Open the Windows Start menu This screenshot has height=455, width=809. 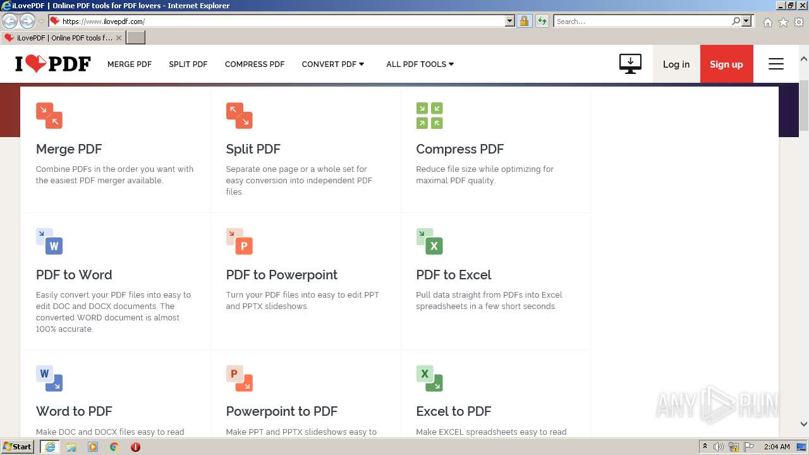[x=18, y=447]
